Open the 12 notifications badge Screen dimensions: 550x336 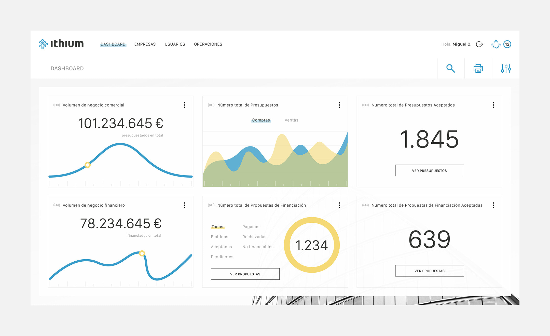pos(507,44)
